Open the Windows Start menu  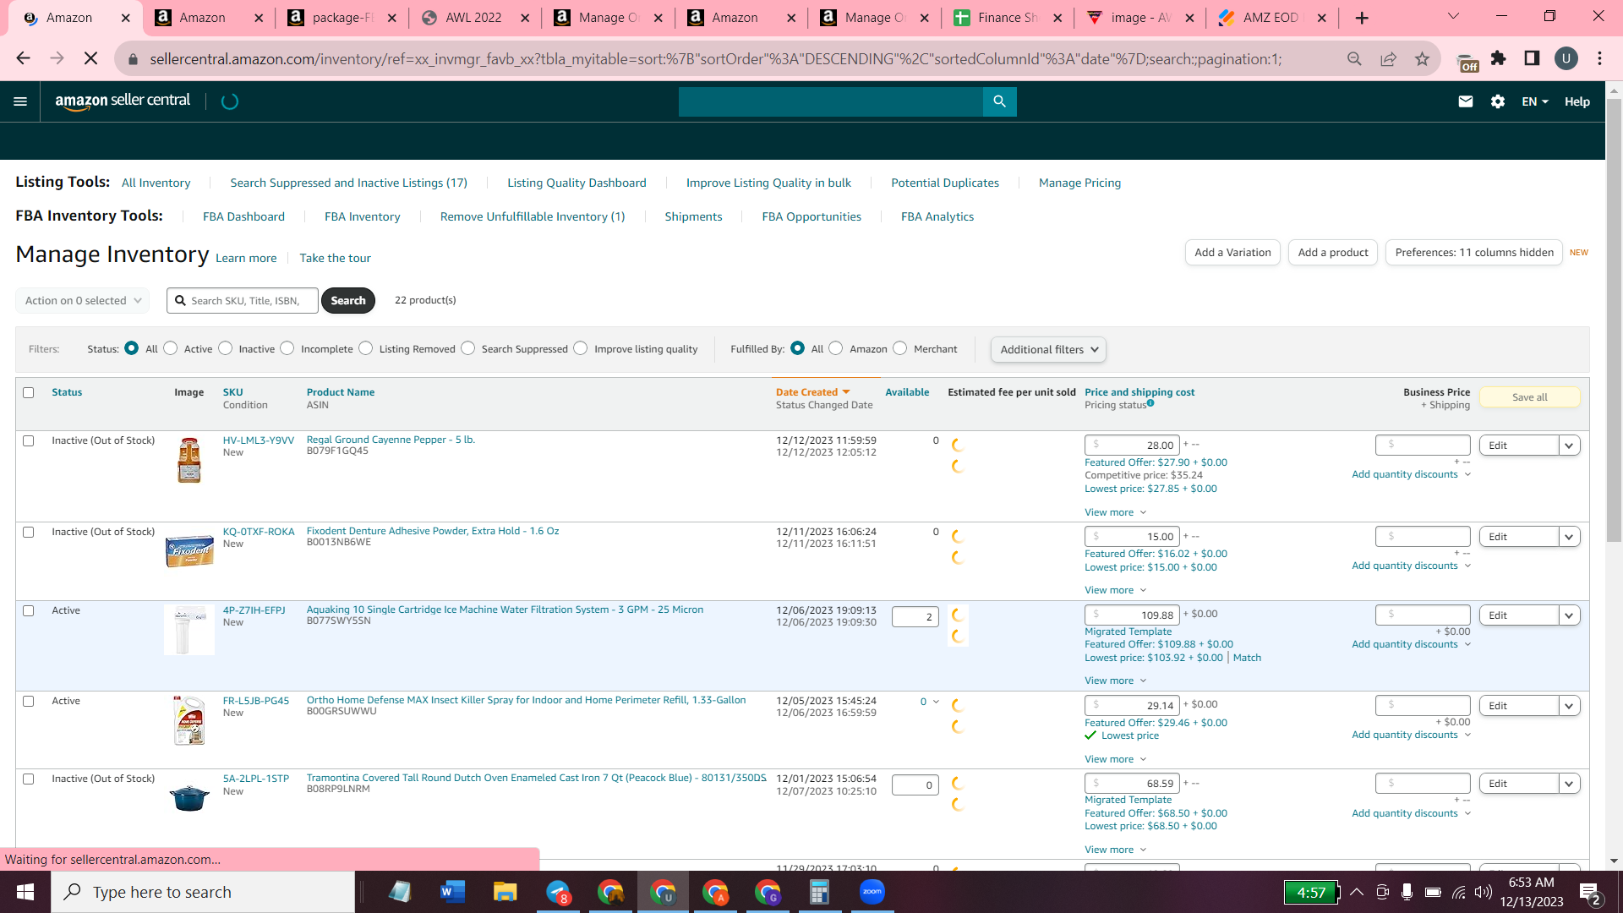[25, 892]
